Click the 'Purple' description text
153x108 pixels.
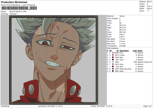(x=122, y=55)
